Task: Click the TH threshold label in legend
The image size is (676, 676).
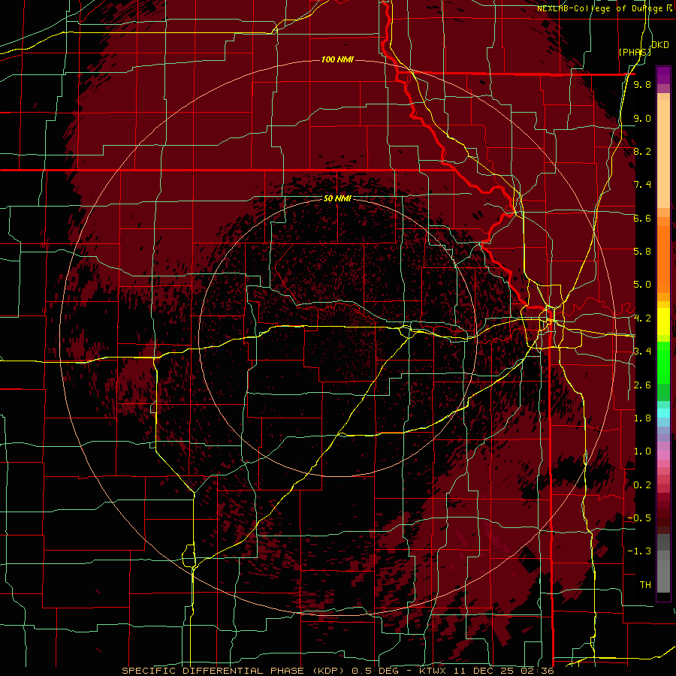Action: coord(645,585)
